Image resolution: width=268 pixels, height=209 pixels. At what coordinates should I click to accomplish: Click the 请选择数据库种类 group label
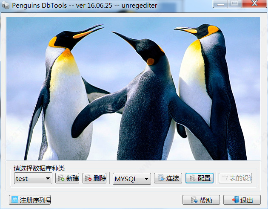39,168
